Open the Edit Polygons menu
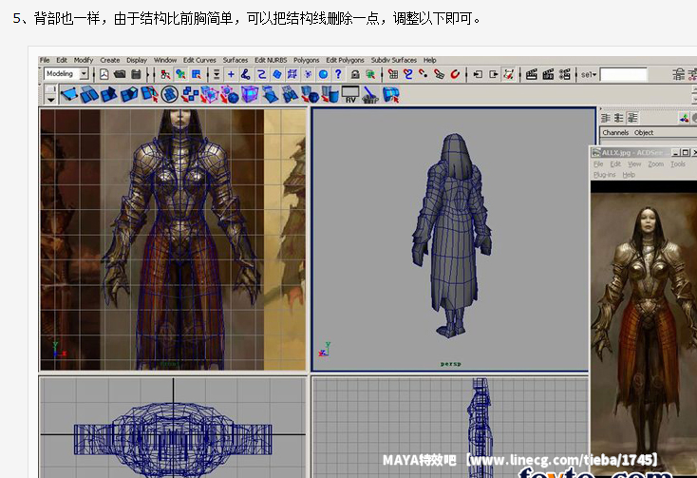The height and width of the screenshot is (478, 697). [345, 60]
